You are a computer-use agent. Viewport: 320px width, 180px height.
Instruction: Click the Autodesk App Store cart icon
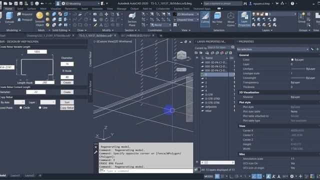[x=277, y=3]
